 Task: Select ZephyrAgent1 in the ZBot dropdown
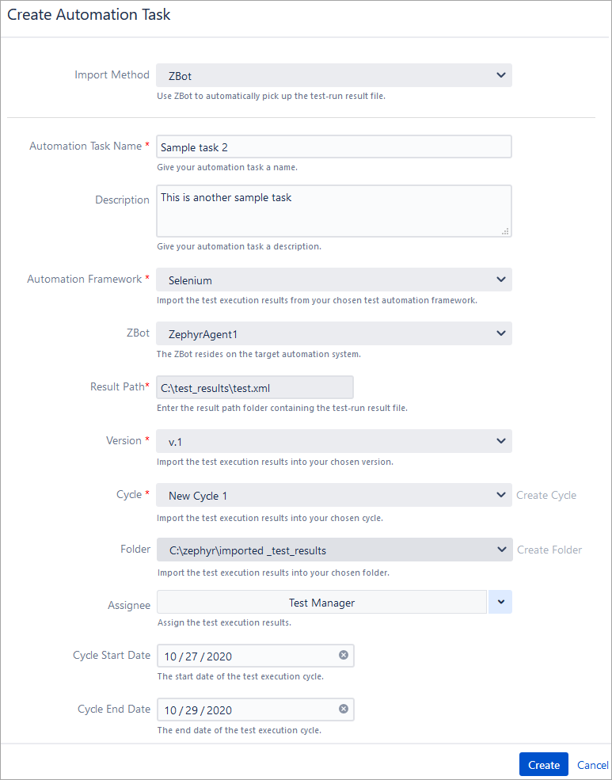click(x=333, y=333)
